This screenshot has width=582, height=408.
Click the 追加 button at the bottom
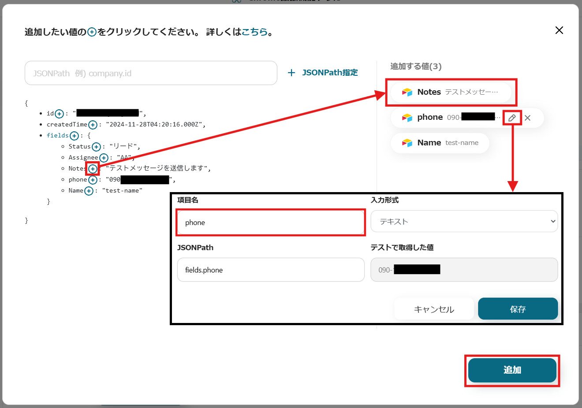(512, 370)
